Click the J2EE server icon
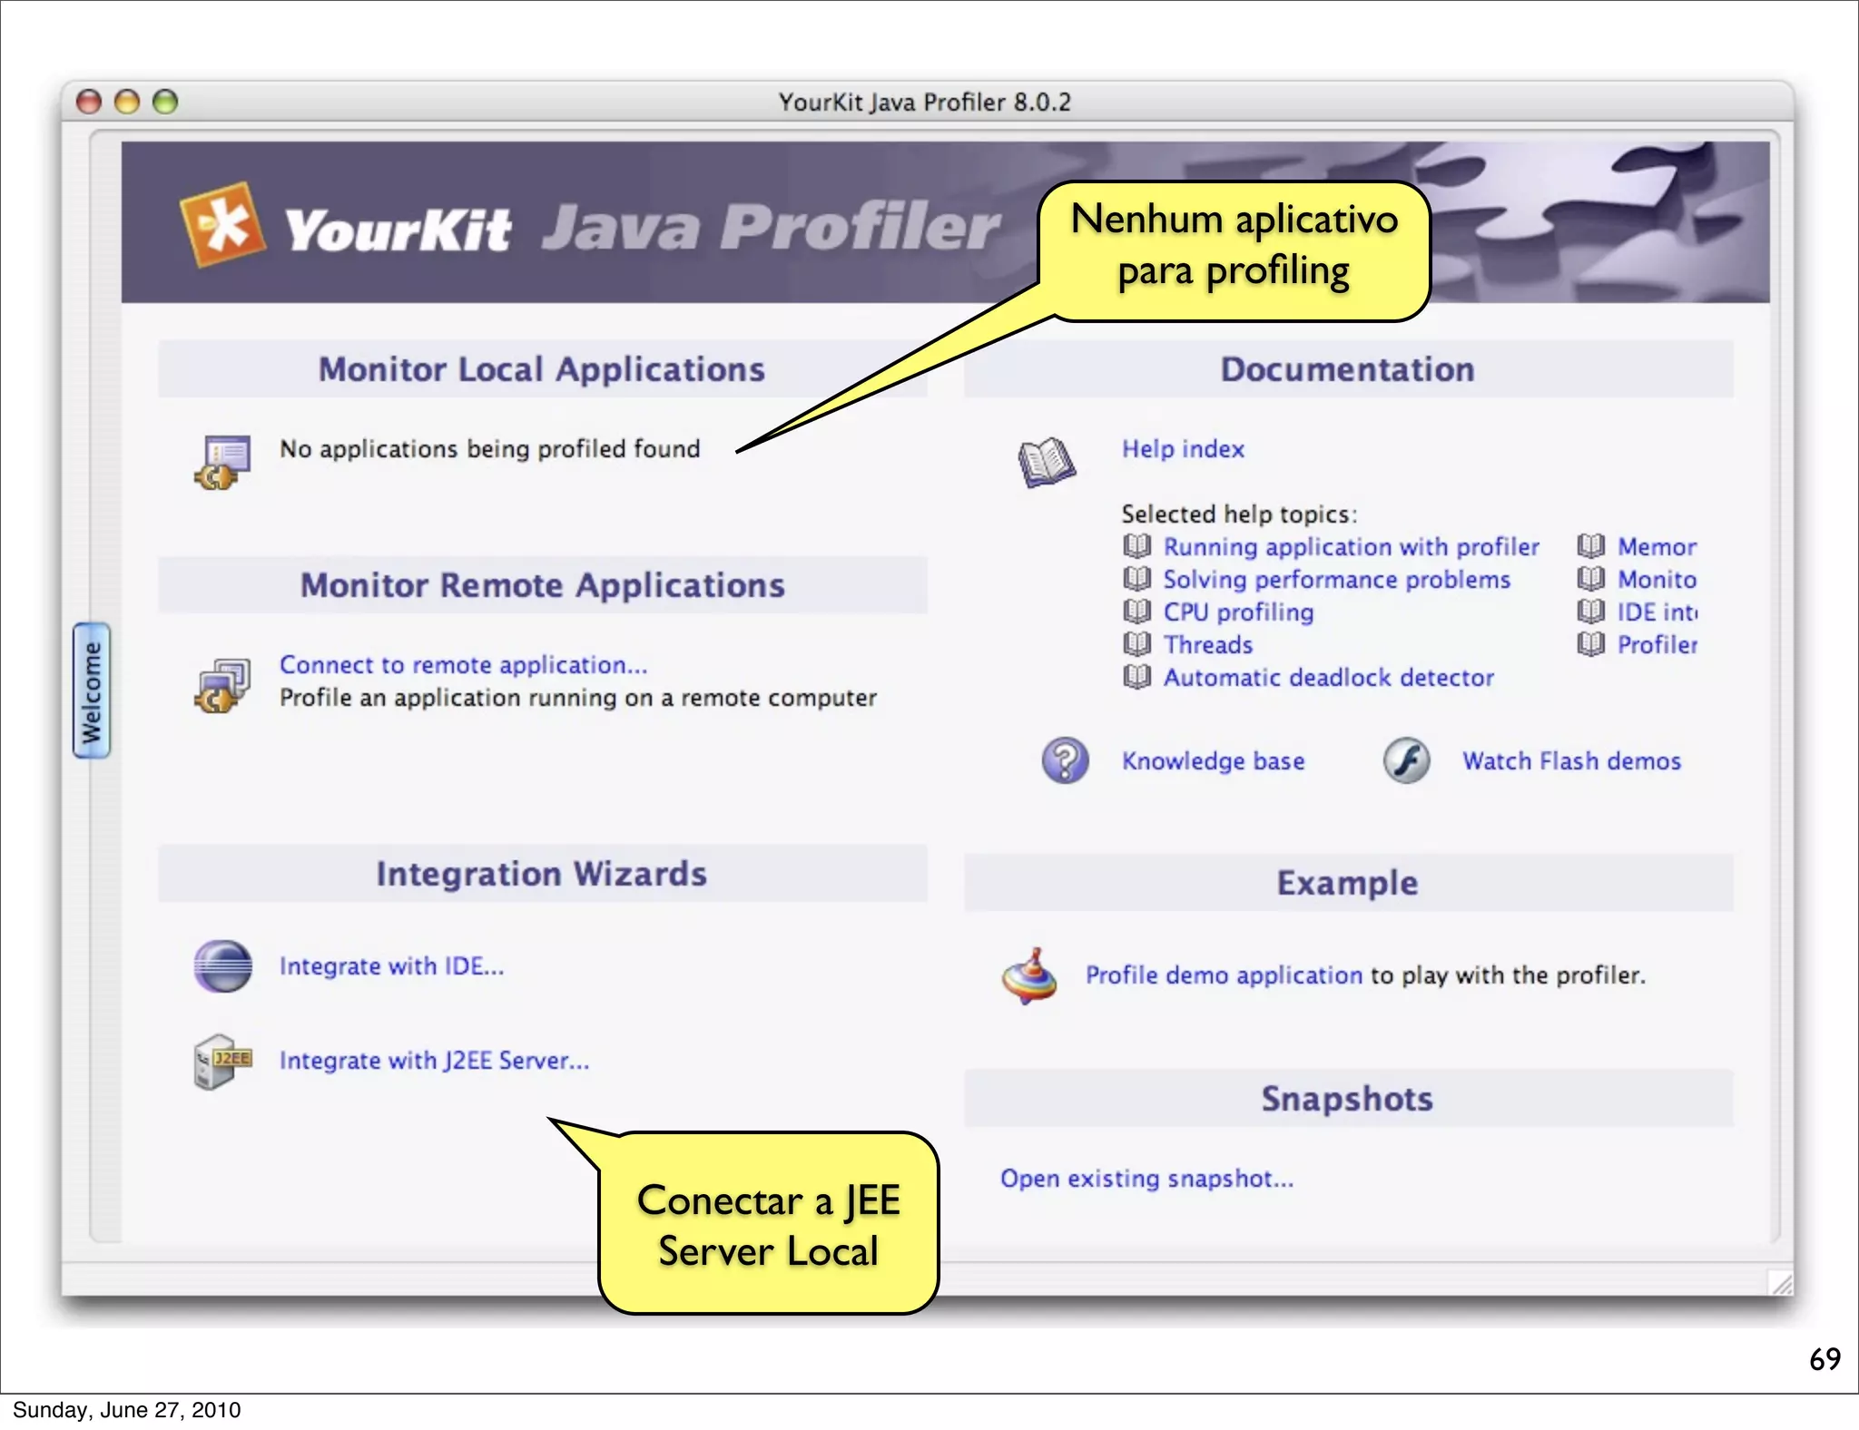Screen dimensions: 1859x1430 (x=222, y=1062)
